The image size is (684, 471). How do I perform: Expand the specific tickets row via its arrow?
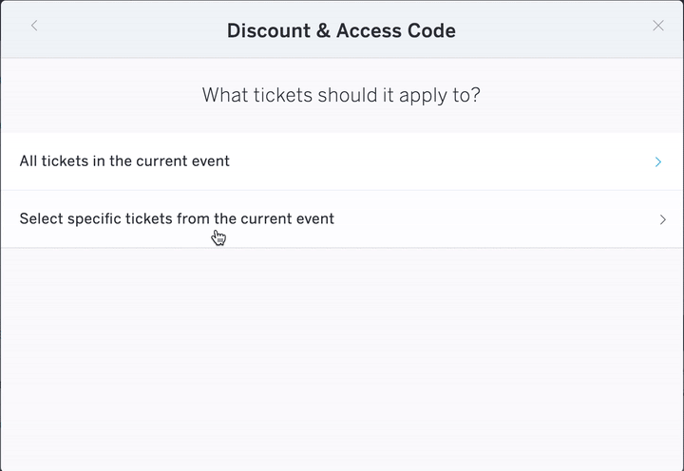(x=663, y=219)
